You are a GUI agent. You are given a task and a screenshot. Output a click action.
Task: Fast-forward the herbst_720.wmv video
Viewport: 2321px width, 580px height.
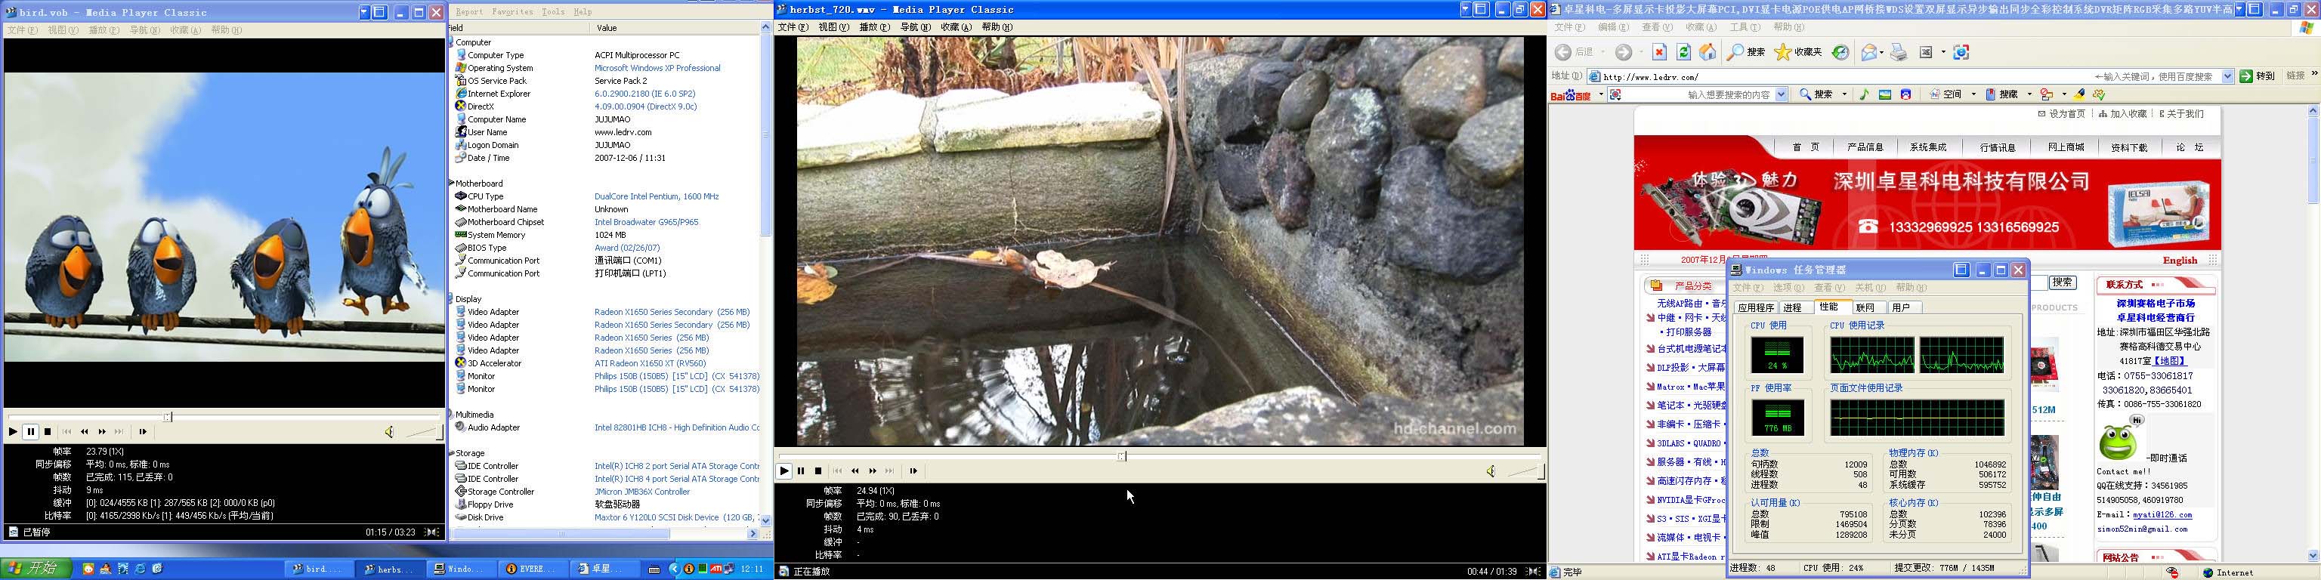coord(872,471)
